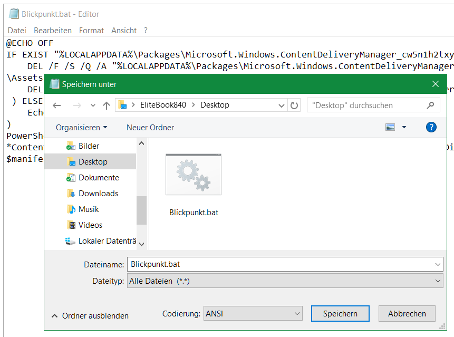The image size is (454, 337).
Task: Open the Datei menu
Action: point(17,31)
